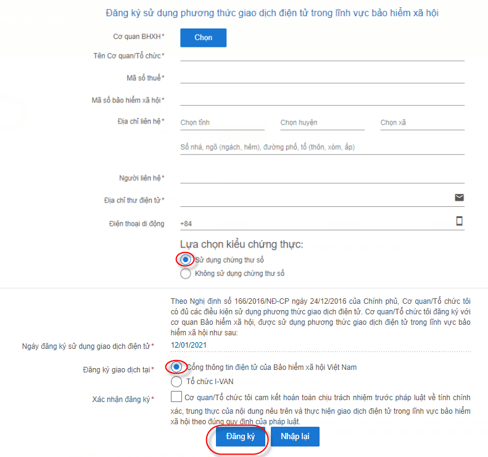The width and height of the screenshot is (488, 457).
Task: Open the Chọn huyện dropdown
Action: (x=322, y=123)
